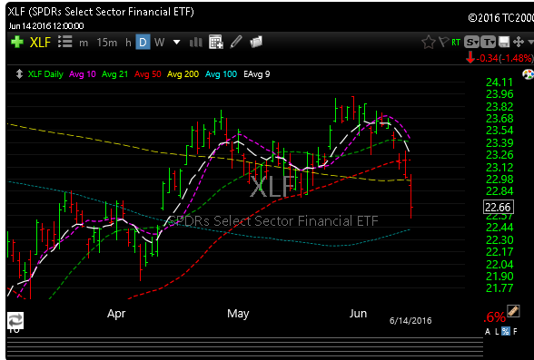The width and height of the screenshot is (534, 360).
Task: Open the chart templates folder icon
Action: [256, 42]
